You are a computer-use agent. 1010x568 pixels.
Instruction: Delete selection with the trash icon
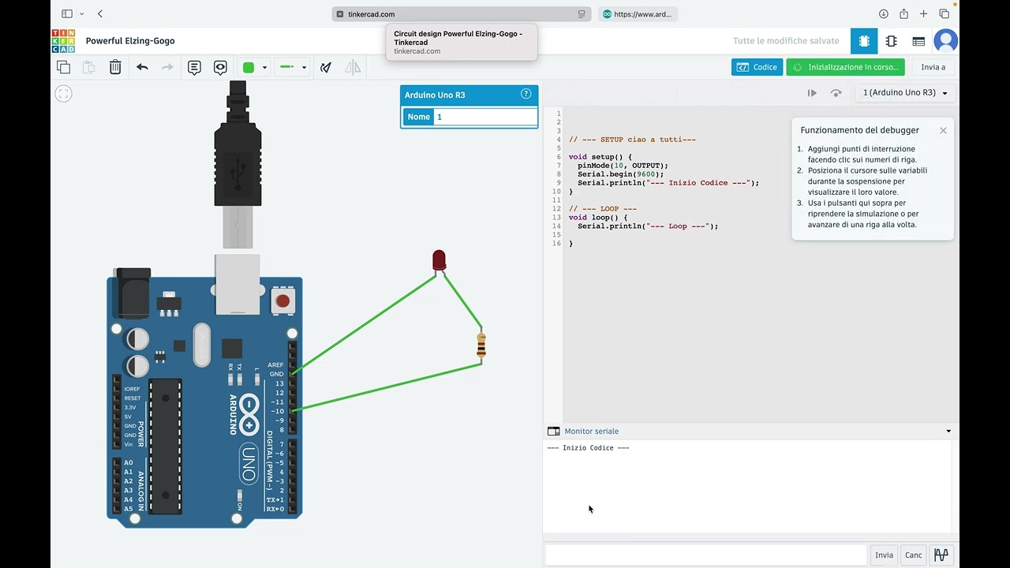click(115, 67)
